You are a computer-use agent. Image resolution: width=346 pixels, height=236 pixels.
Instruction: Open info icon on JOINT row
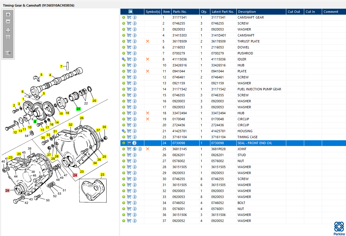(x=140, y=149)
